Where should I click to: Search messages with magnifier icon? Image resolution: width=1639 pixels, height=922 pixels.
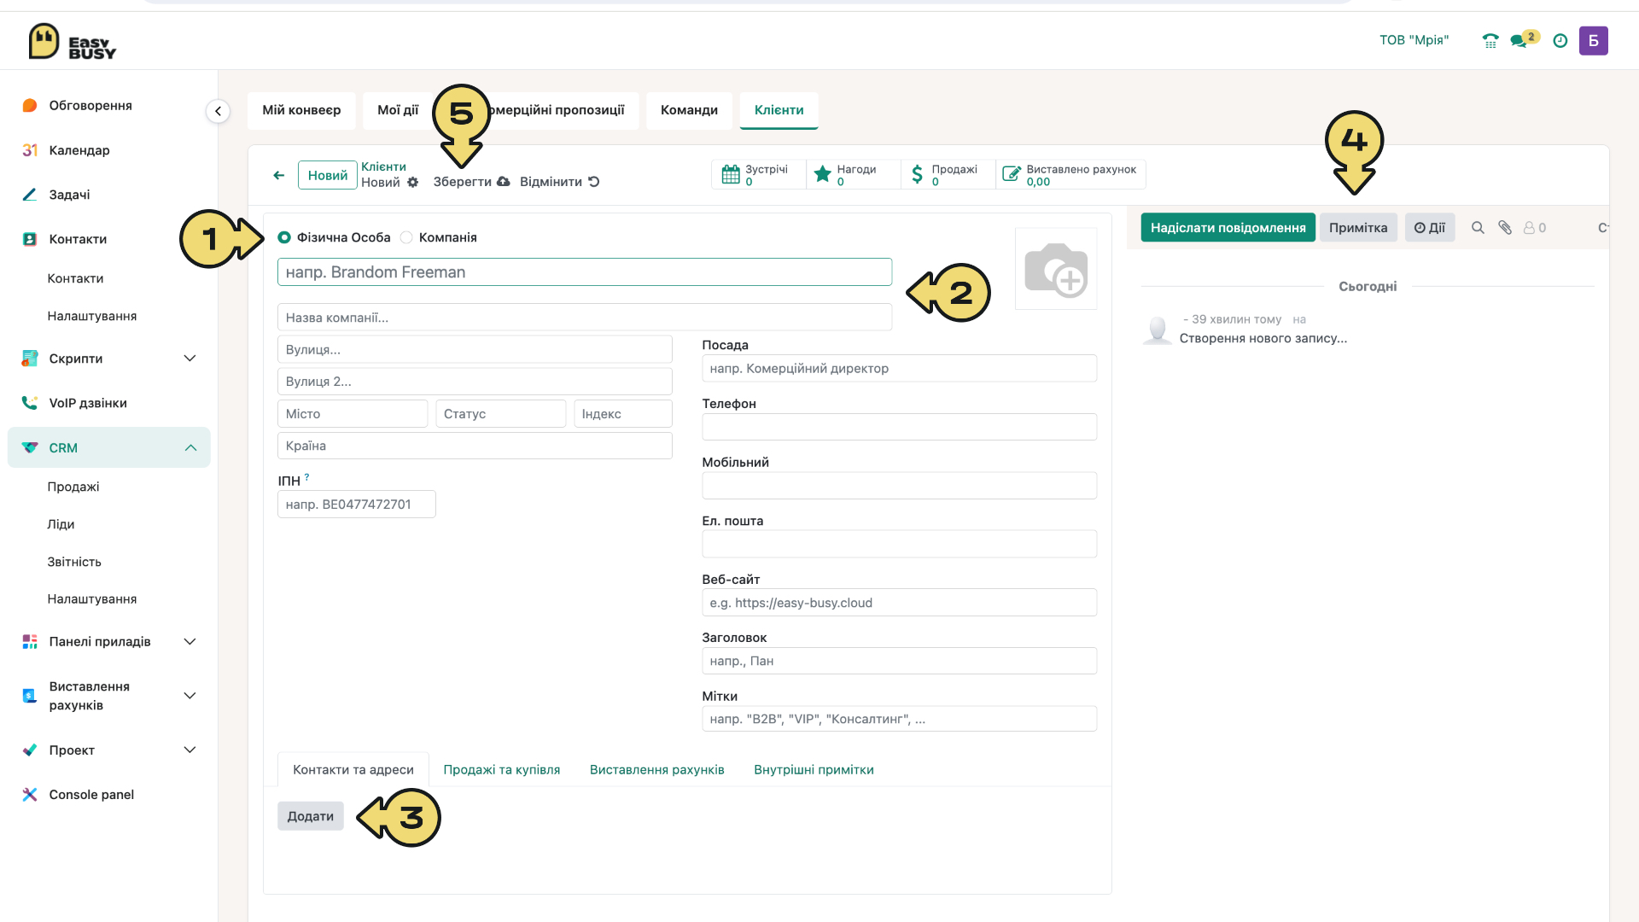1478,228
